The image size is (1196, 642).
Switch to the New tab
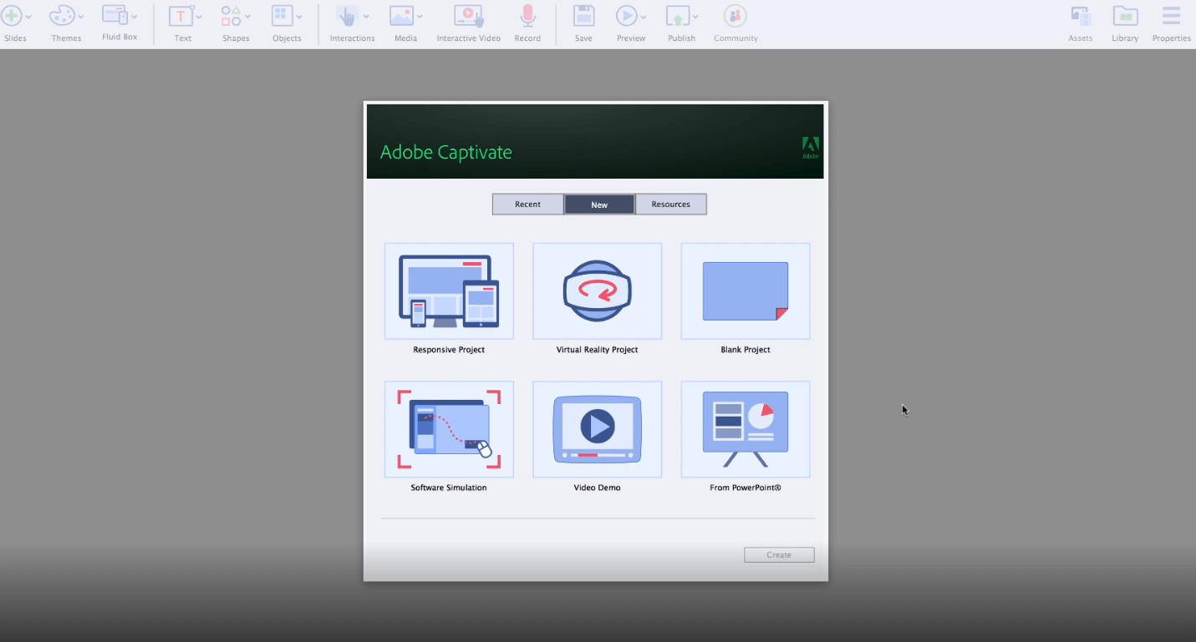pos(599,205)
